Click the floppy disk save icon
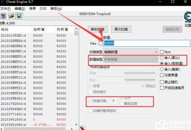The image size is (191, 130). pos(19,16)
